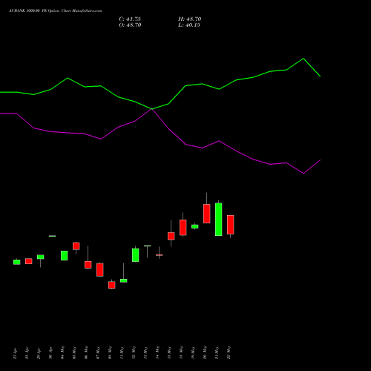This screenshot has height=371, width=371.
Task: Click the 30 Apr date label
Action: 51,353
